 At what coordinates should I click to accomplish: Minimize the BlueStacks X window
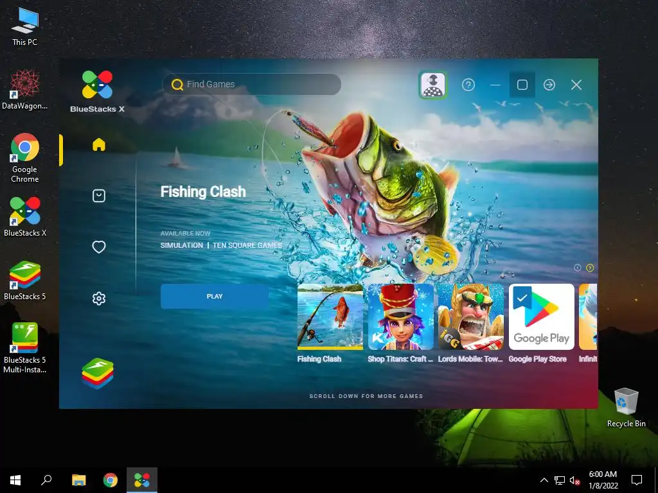(x=495, y=85)
